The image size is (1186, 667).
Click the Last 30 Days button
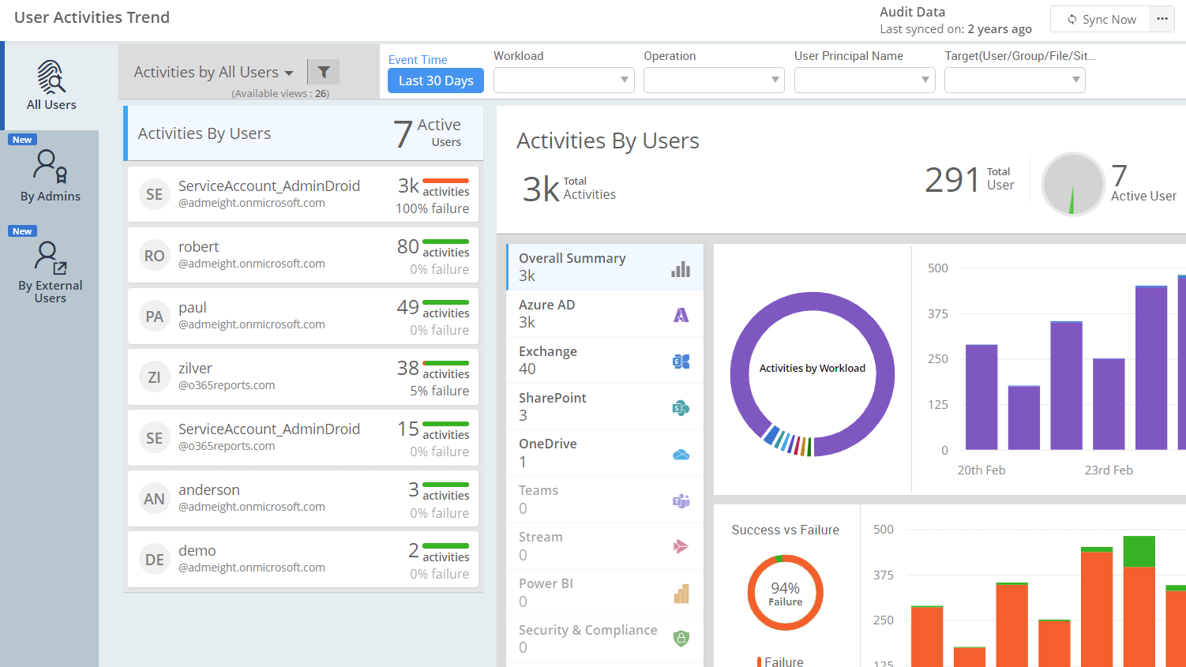[435, 80]
